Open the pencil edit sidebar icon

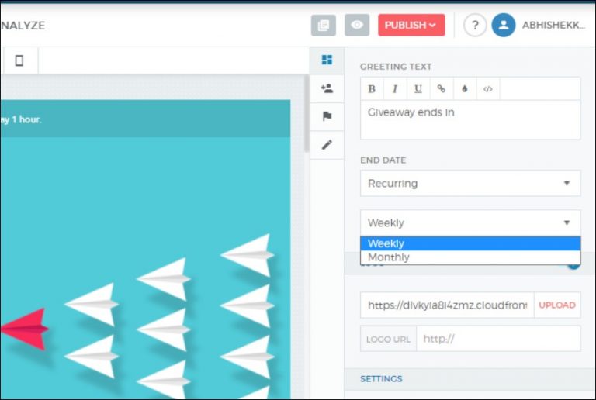327,144
